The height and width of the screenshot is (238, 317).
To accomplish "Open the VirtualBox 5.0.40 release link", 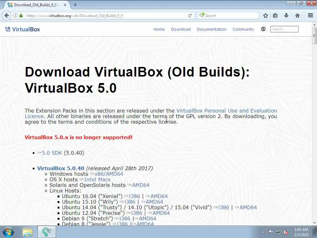I will click(61, 168).
